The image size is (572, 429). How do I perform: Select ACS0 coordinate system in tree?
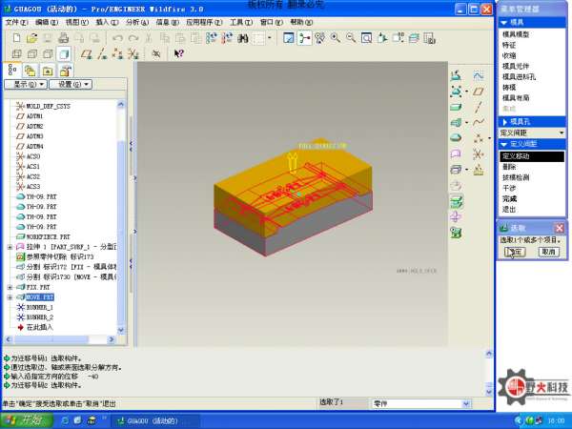[x=33, y=156]
